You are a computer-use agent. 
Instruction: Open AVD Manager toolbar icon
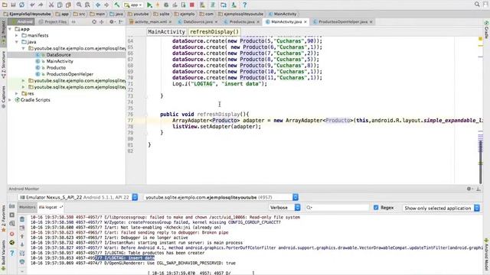pos(202,5)
